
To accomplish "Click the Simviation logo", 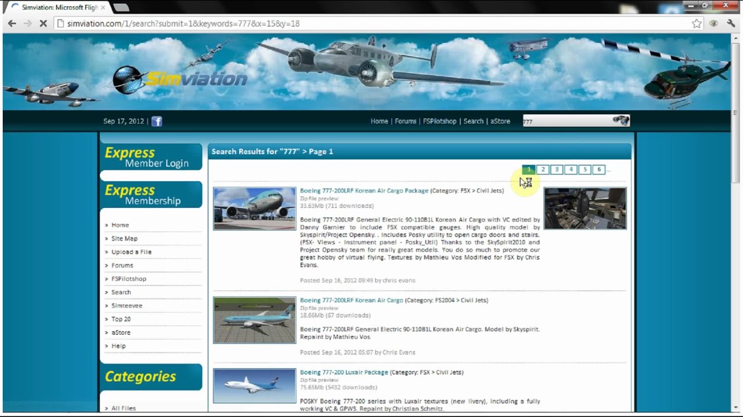I will click(180, 79).
